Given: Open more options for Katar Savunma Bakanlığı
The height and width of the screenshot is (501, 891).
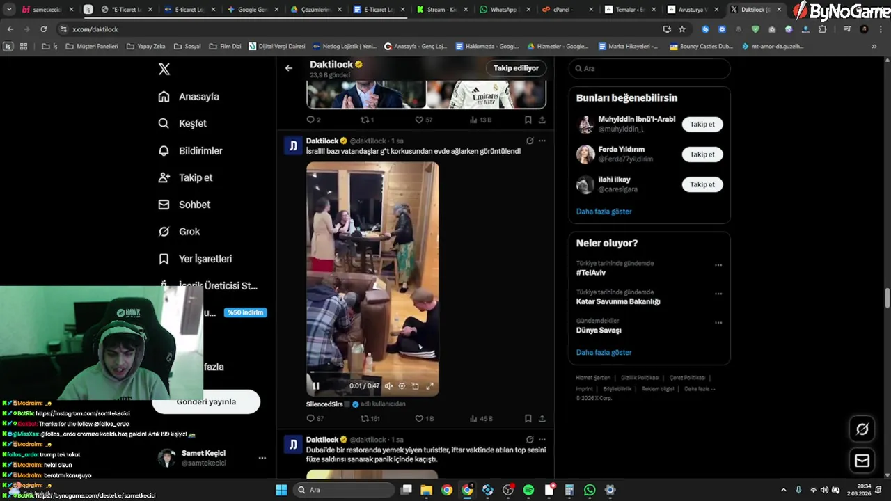Looking at the screenshot, I should point(718,294).
